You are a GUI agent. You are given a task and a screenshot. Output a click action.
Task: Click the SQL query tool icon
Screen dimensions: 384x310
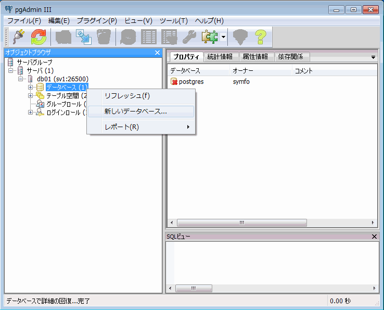pos(129,37)
